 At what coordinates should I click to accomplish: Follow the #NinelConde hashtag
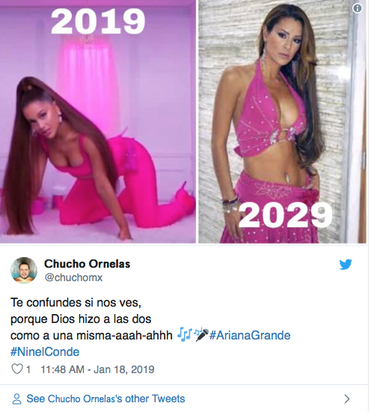point(45,352)
